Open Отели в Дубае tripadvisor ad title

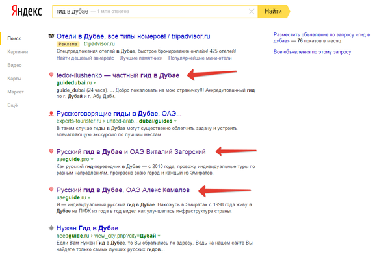pos(133,36)
